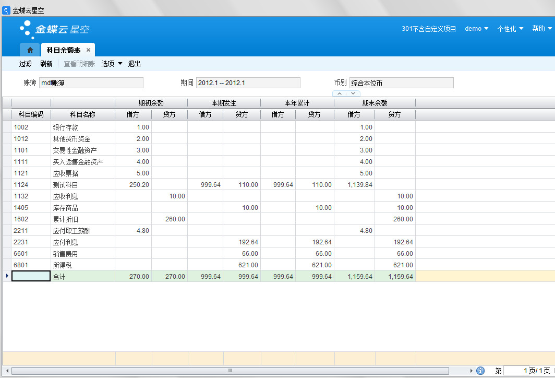Click the 过滤 button
555x378 pixels.
26,64
